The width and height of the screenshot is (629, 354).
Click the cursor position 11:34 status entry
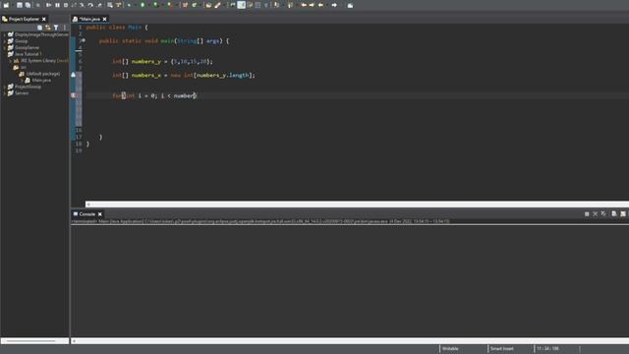click(547, 349)
